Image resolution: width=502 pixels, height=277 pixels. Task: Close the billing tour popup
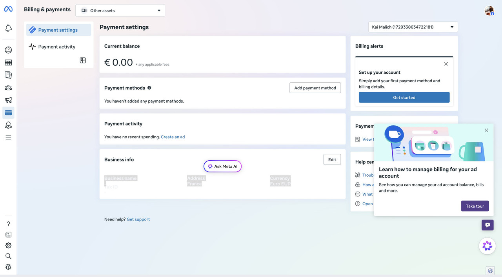tap(486, 130)
